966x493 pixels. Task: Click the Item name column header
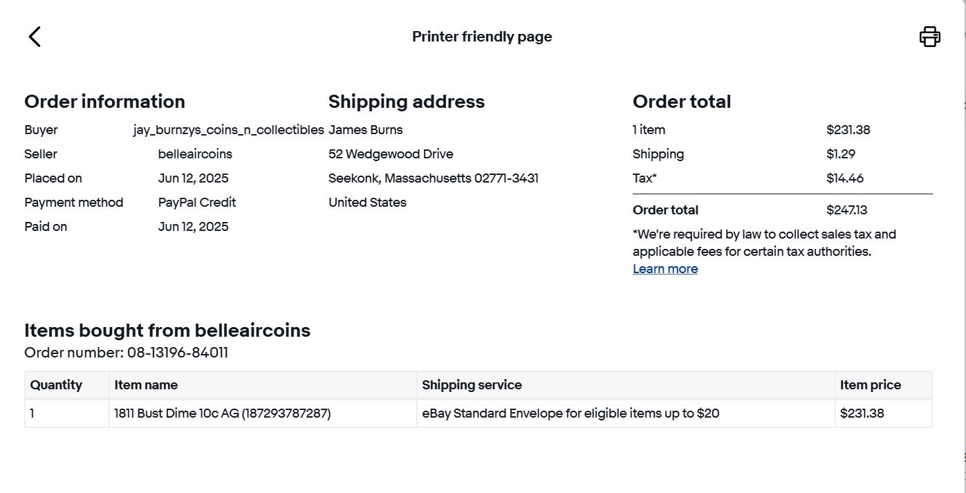146,385
